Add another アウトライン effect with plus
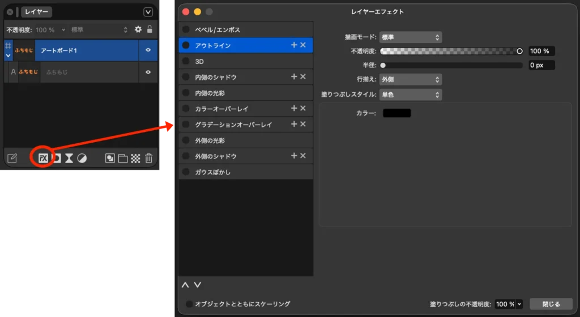Viewport: 580px width, 317px height. pos(294,45)
